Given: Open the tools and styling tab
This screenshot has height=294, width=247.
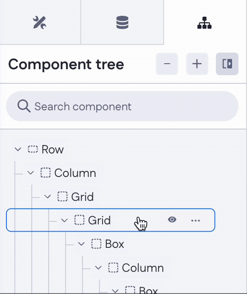Looking at the screenshot, I should 40,22.
